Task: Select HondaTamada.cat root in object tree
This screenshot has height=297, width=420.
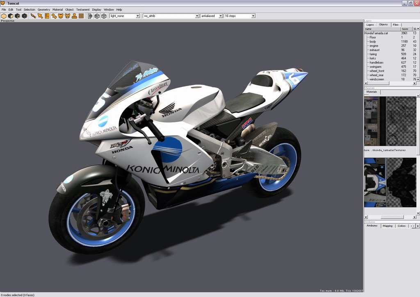Action: [377, 33]
